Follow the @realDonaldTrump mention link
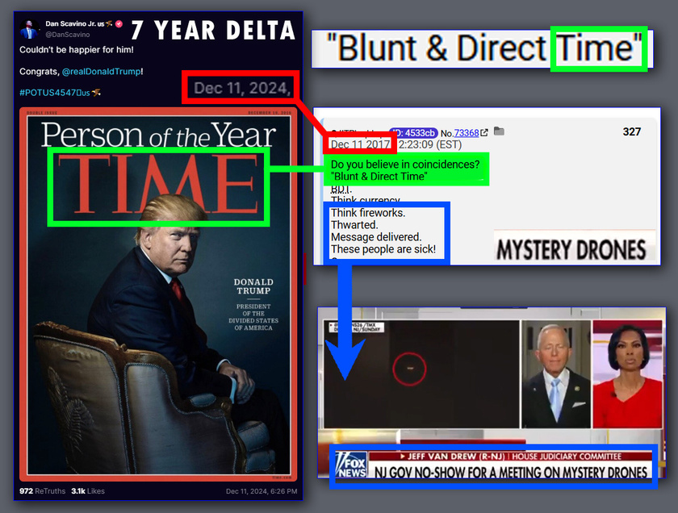This screenshot has height=513, width=678. (x=101, y=71)
